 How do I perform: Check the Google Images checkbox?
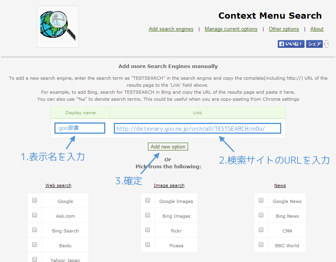coord(148,200)
